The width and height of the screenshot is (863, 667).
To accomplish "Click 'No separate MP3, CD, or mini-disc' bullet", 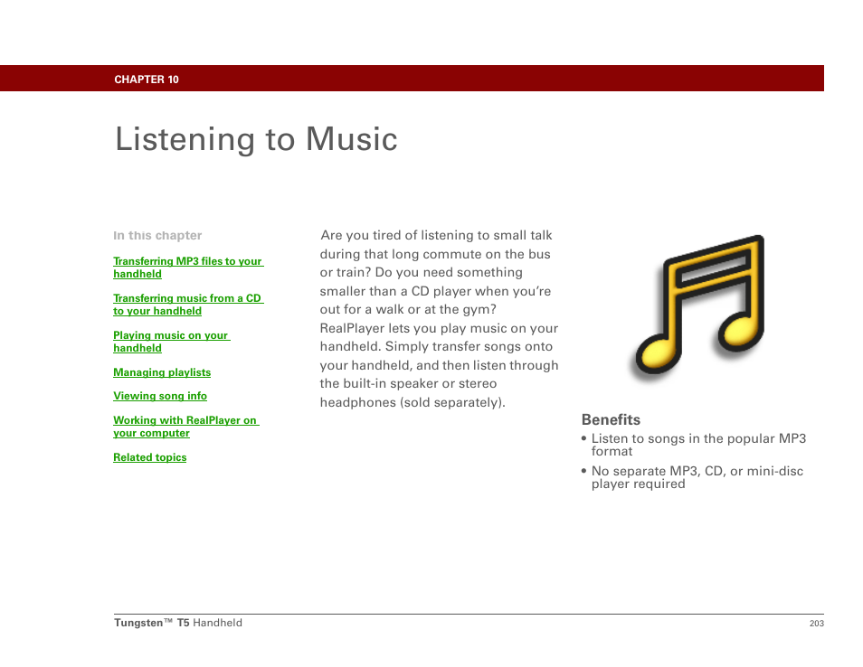I will (692, 477).
